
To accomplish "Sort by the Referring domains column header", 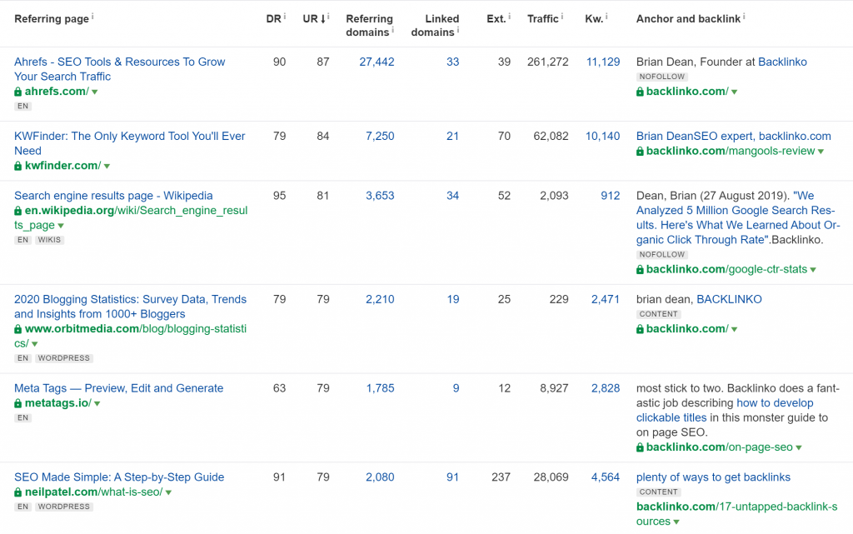I will pos(369,26).
